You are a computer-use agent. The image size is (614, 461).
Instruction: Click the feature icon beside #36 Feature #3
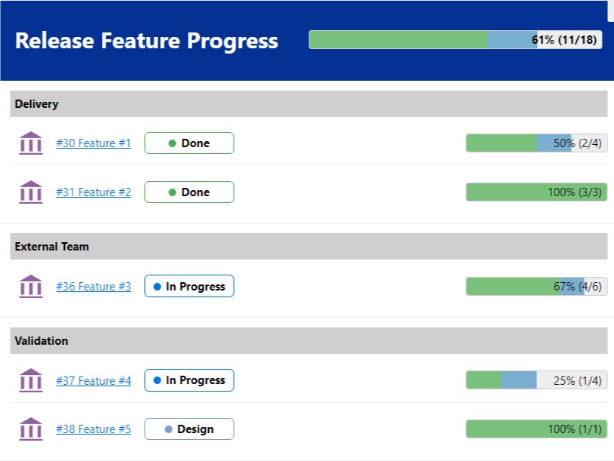coord(30,287)
